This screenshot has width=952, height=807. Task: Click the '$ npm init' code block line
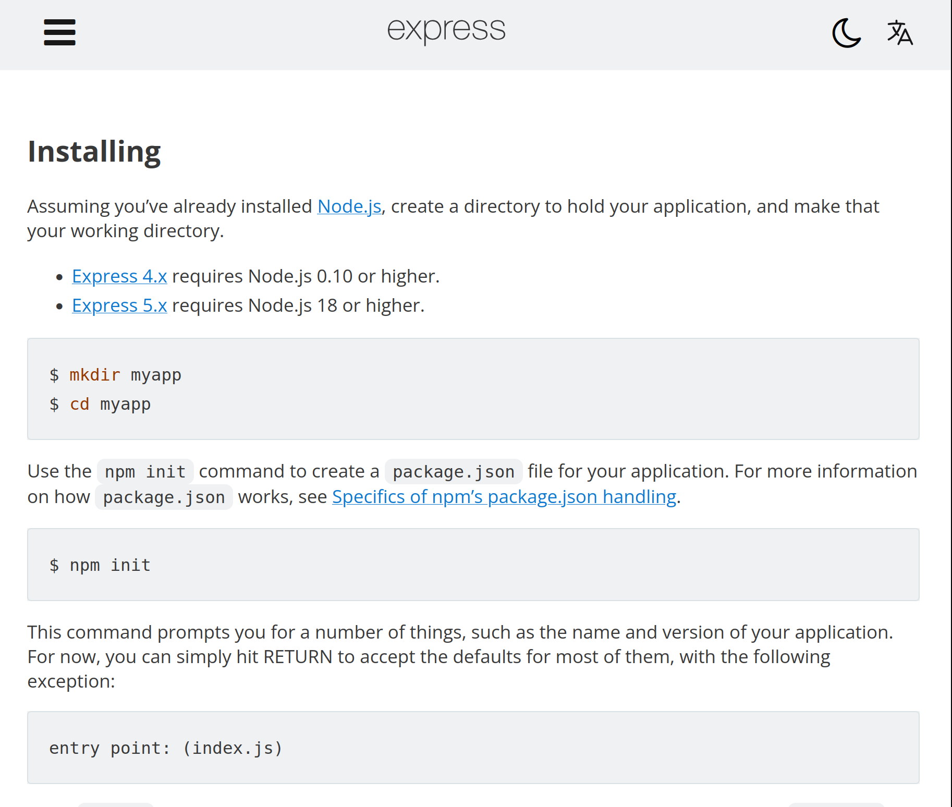(x=100, y=565)
